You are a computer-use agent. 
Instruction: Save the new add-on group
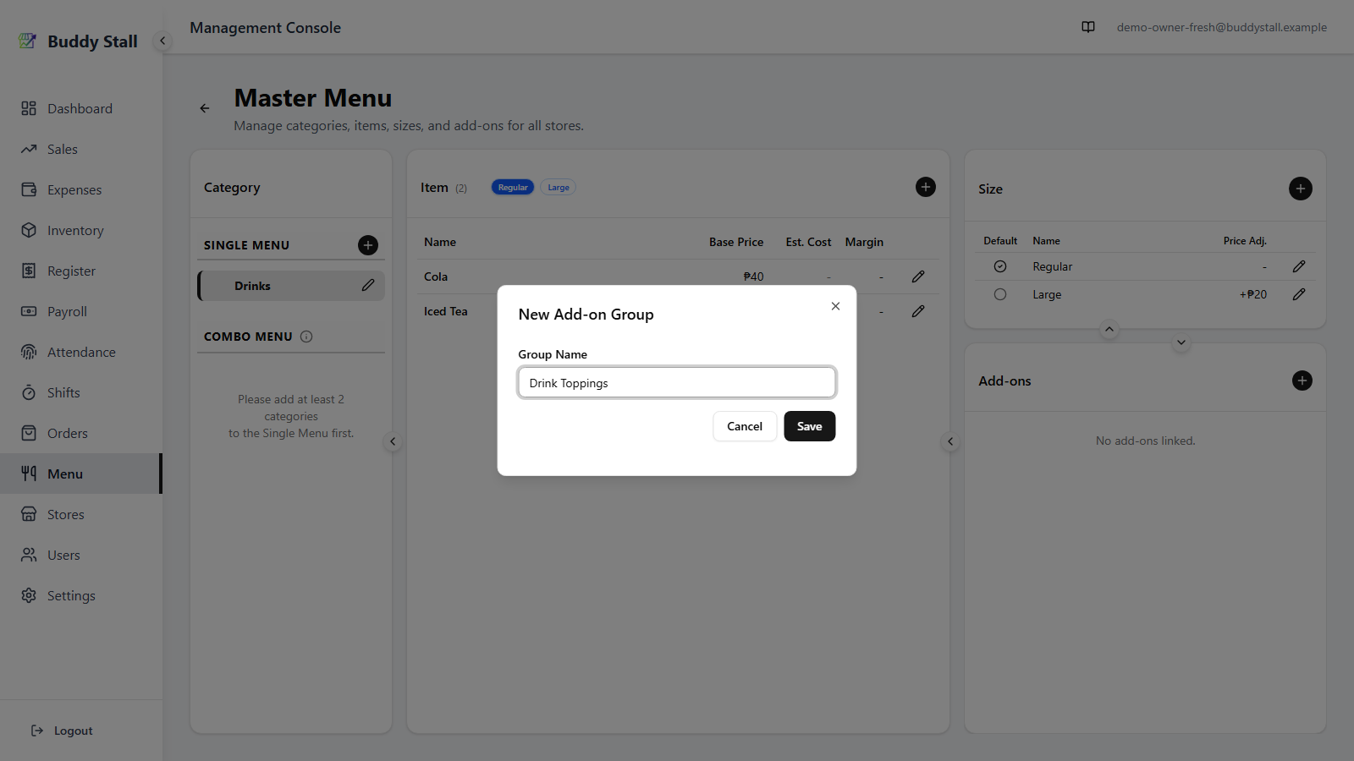click(810, 426)
